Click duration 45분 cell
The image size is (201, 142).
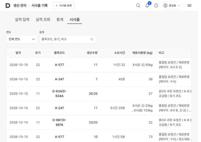tap(122, 79)
